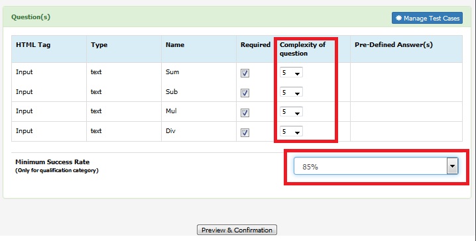Click 'text' type in the Sum row

pos(96,72)
